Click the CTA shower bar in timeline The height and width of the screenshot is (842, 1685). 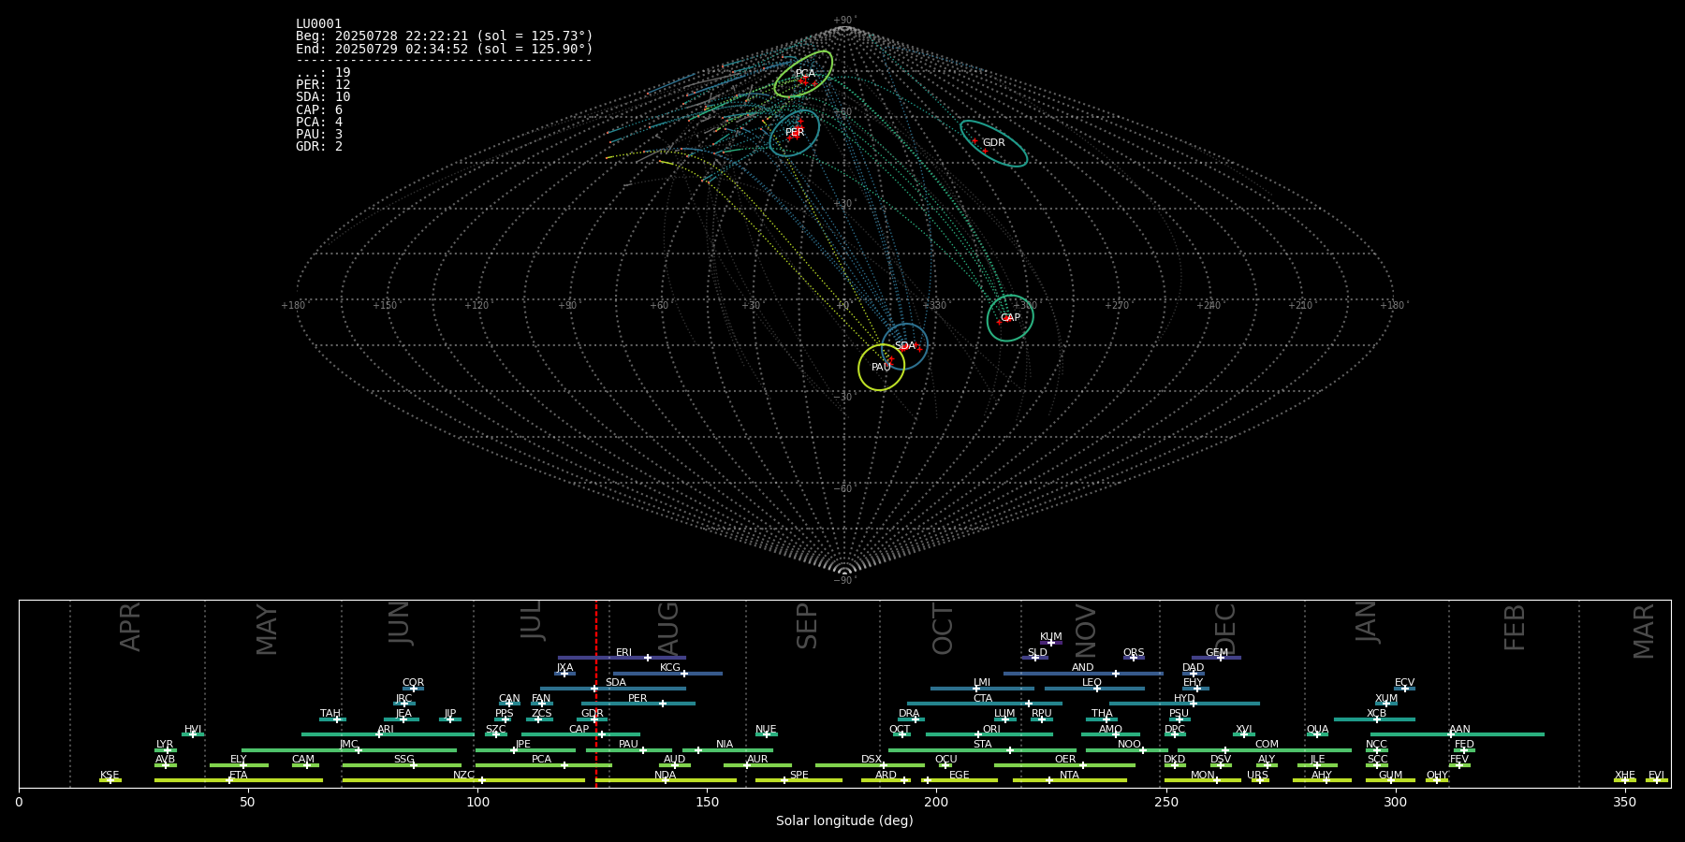tap(985, 704)
